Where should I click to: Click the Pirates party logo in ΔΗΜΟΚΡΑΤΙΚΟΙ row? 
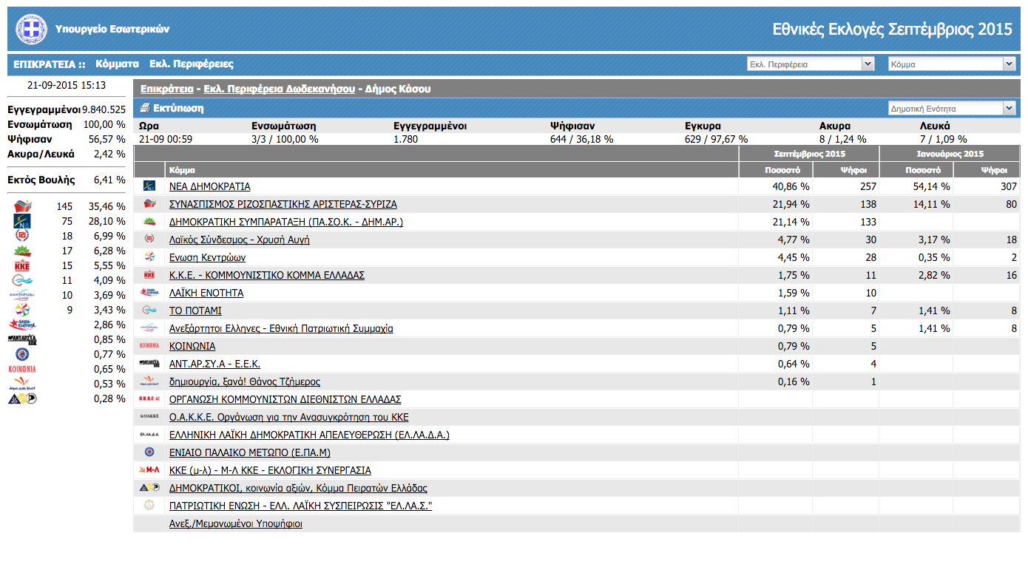pos(149,488)
